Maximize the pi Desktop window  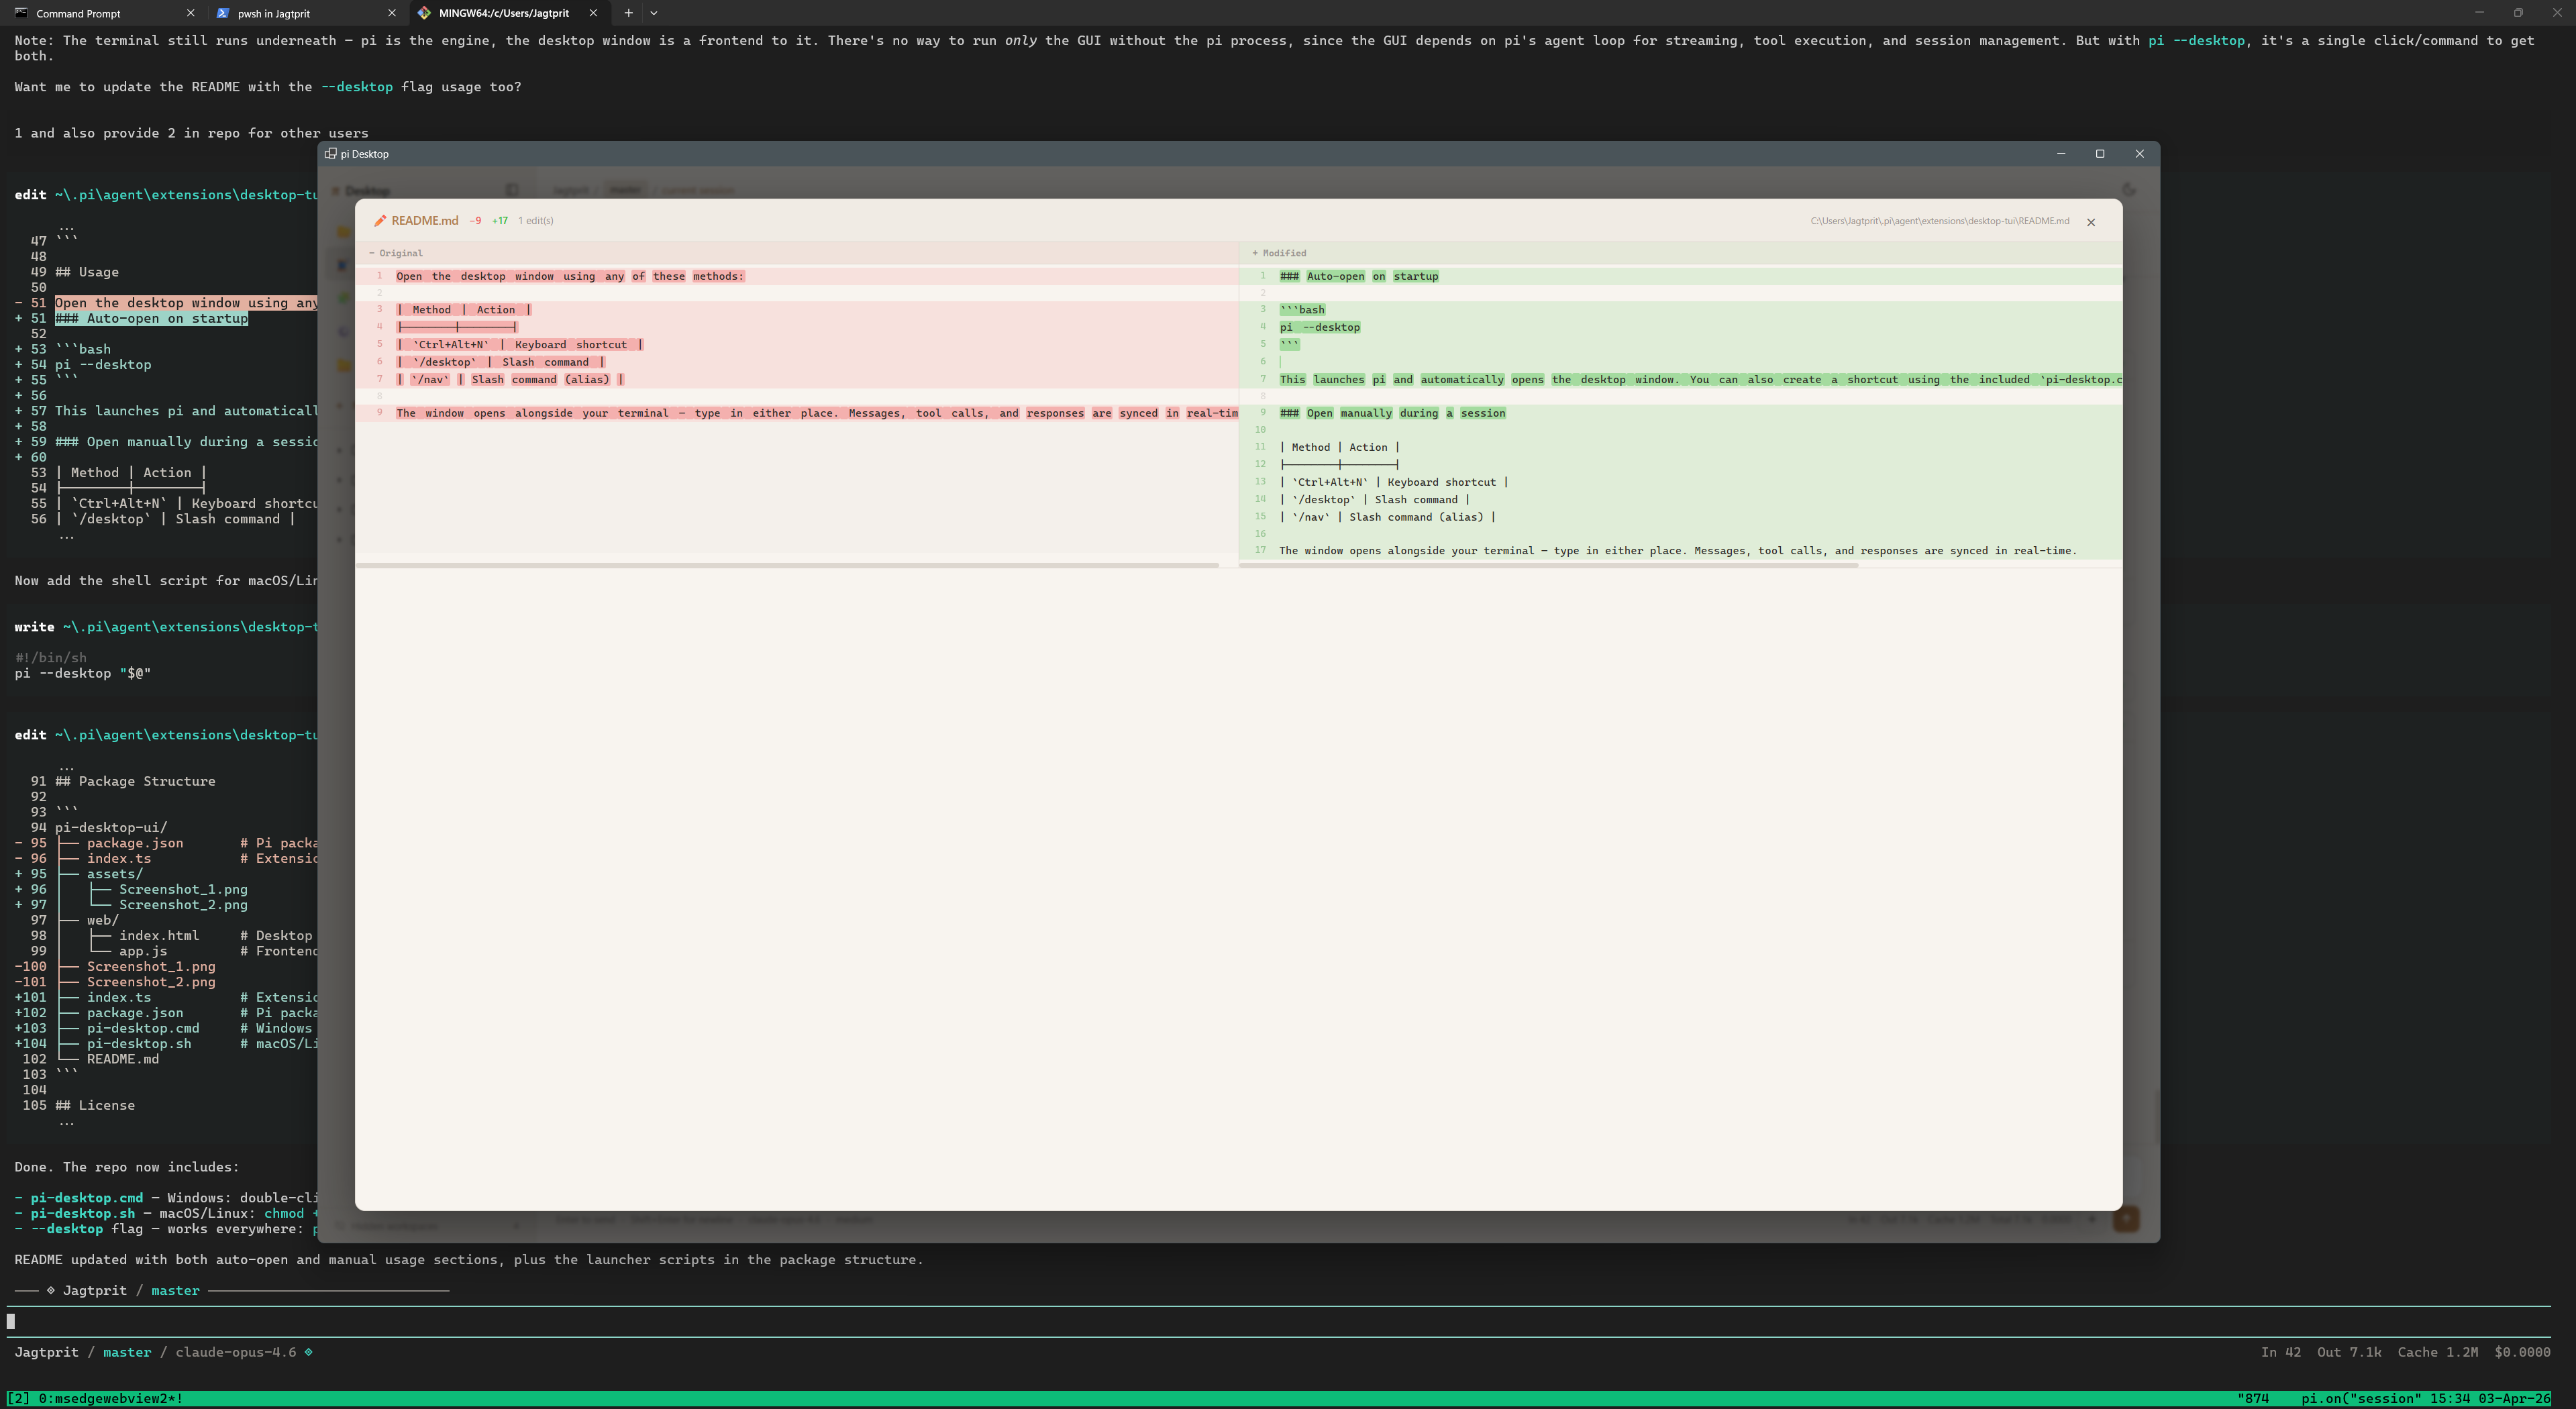[2100, 154]
